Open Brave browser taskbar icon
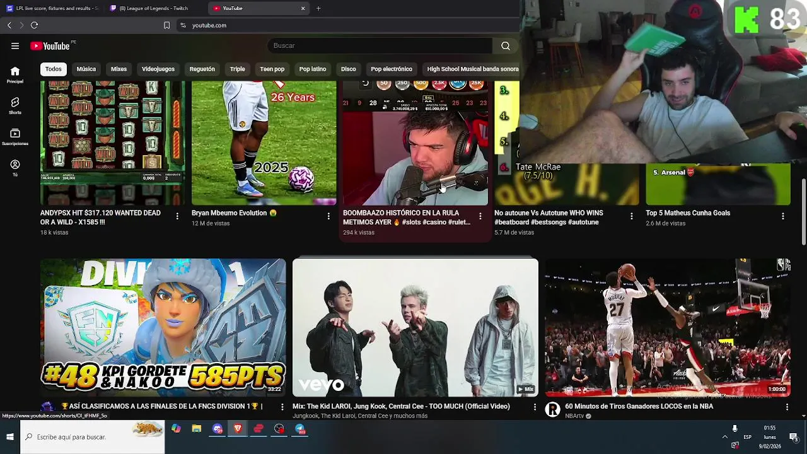The width and height of the screenshot is (807, 454). (238, 429)
